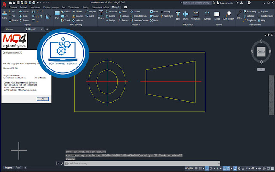Screen dimensions: 275x172
Task: Select the Bracing tool
Action: (x=123, y=21)
